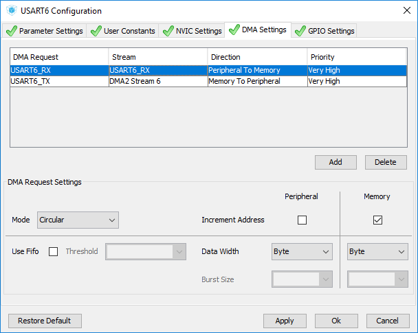Enable the Use Fifo checkbox
This screenshot has width=418, height=333.
click(x=54, y=251)
